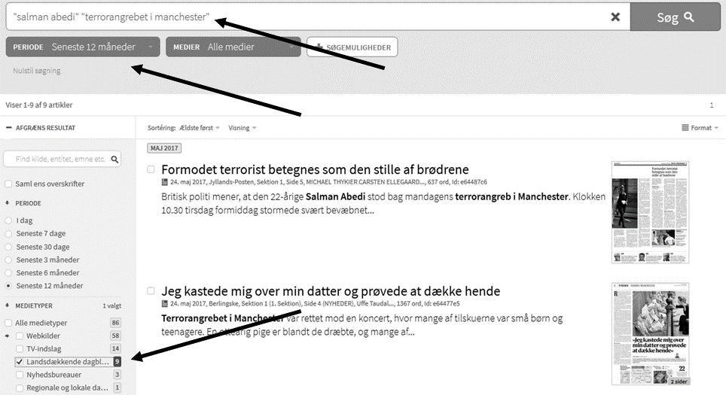Click the Søg search button
This screenshot has width=726, height=395.
tap(675, 17)
